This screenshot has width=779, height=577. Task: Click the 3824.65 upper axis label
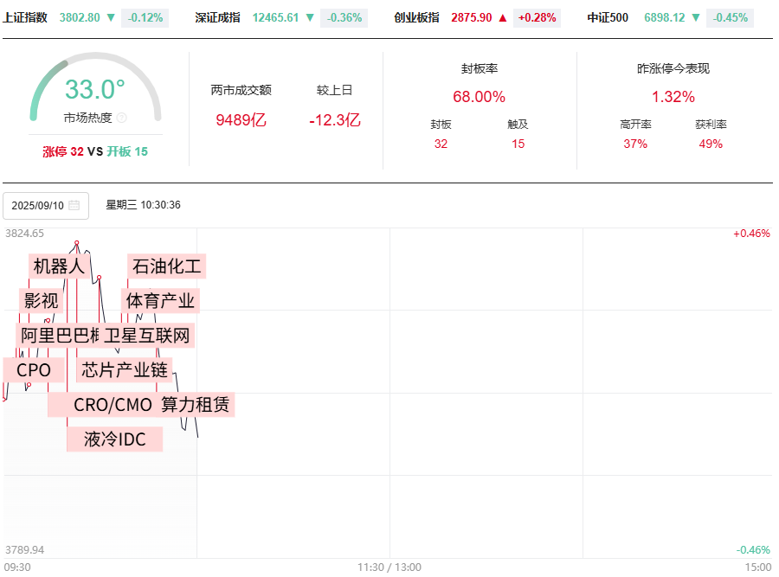24,234
